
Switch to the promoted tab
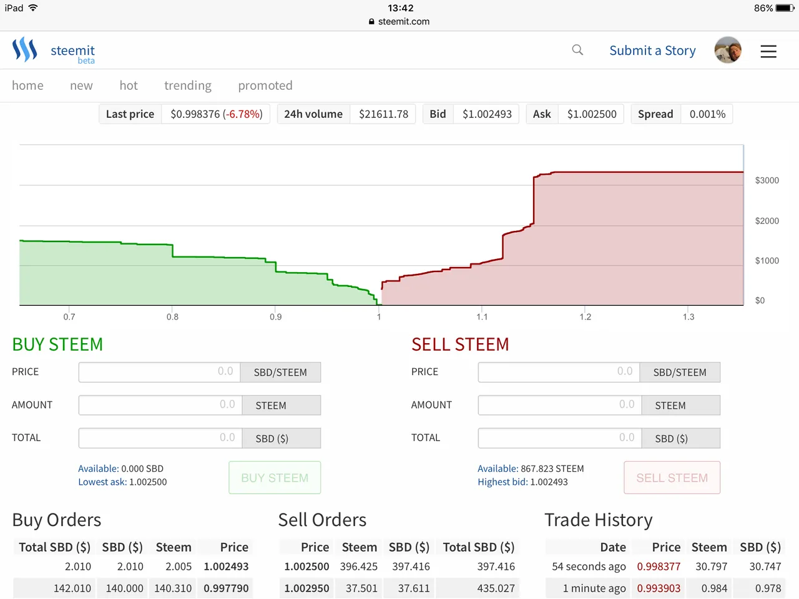(x=265, y=85)
